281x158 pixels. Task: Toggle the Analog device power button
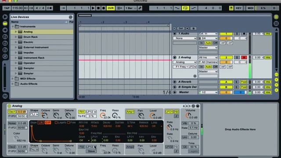coord(9,106)
